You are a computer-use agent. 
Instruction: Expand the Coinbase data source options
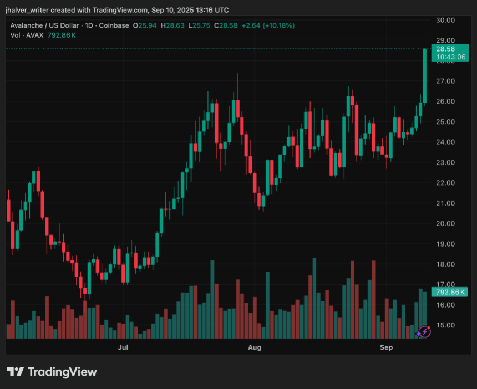pyautogui.click(x=114, y=25)
